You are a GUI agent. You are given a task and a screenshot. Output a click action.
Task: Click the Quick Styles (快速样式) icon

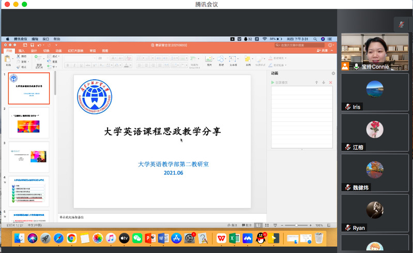[x=259, y=59]
